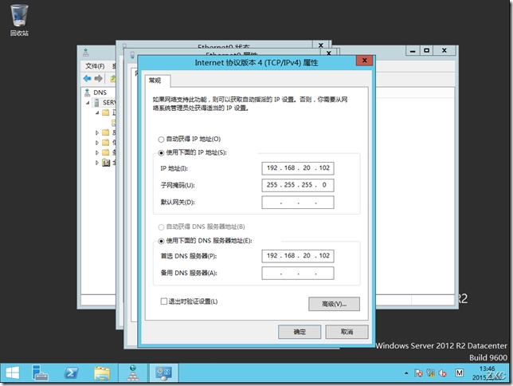Maximize the DNS Manager window

coord(427,50)
